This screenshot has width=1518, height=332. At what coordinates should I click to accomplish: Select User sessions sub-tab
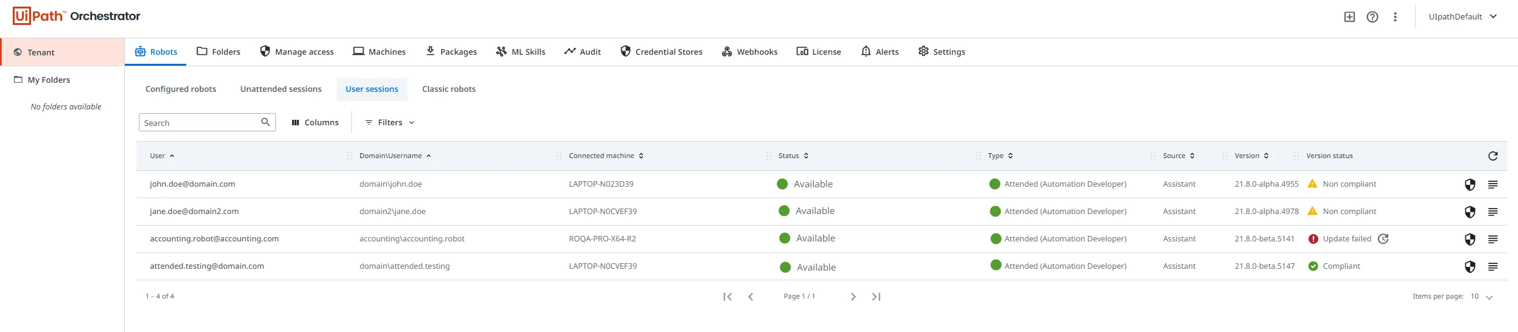pos(372,89)
